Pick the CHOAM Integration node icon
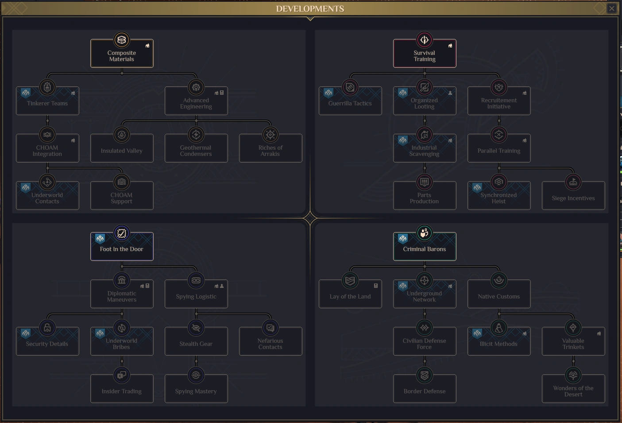 47,135
